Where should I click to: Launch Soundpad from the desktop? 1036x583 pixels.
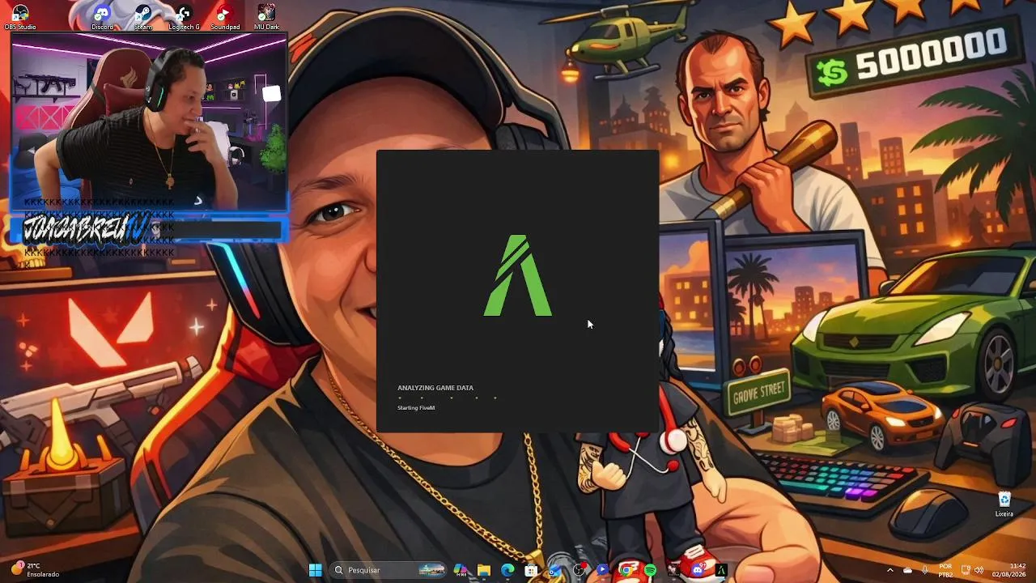(x=225, y=17)
